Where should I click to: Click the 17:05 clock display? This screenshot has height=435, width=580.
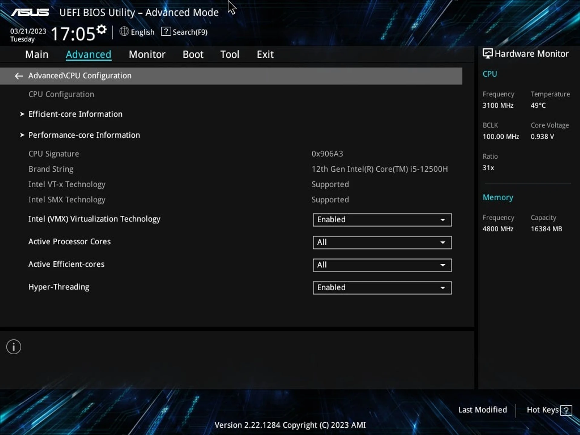[x=73, y=34]
